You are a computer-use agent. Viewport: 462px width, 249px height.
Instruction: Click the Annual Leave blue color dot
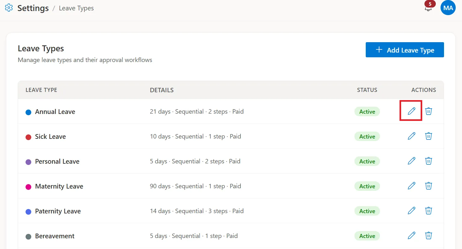click(x=28, y=112)
